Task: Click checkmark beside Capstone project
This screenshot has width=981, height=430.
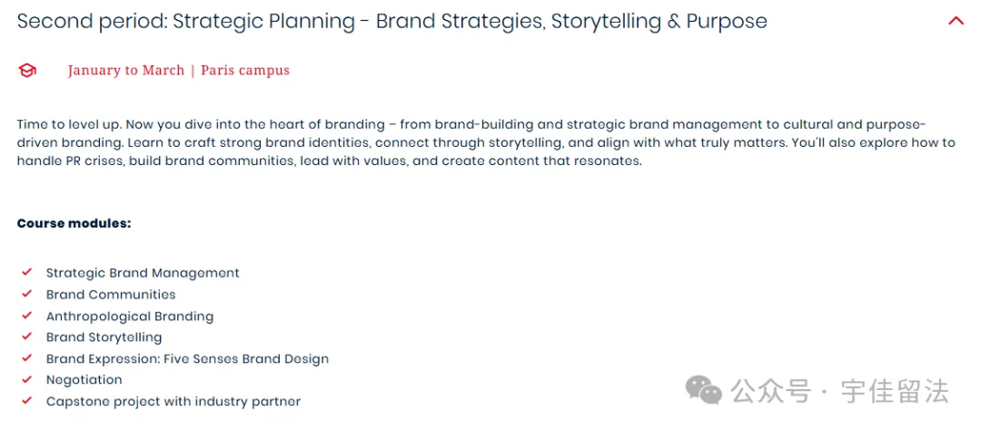Action: 26,401
